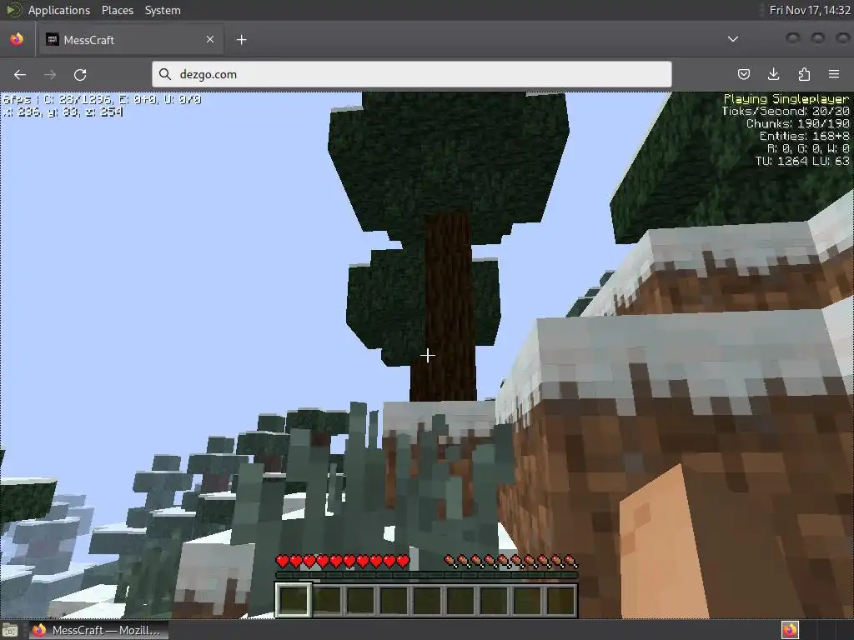Click the red hearts health bar
The height and width of the screenshot is (640, 854).
coord(343,561)
